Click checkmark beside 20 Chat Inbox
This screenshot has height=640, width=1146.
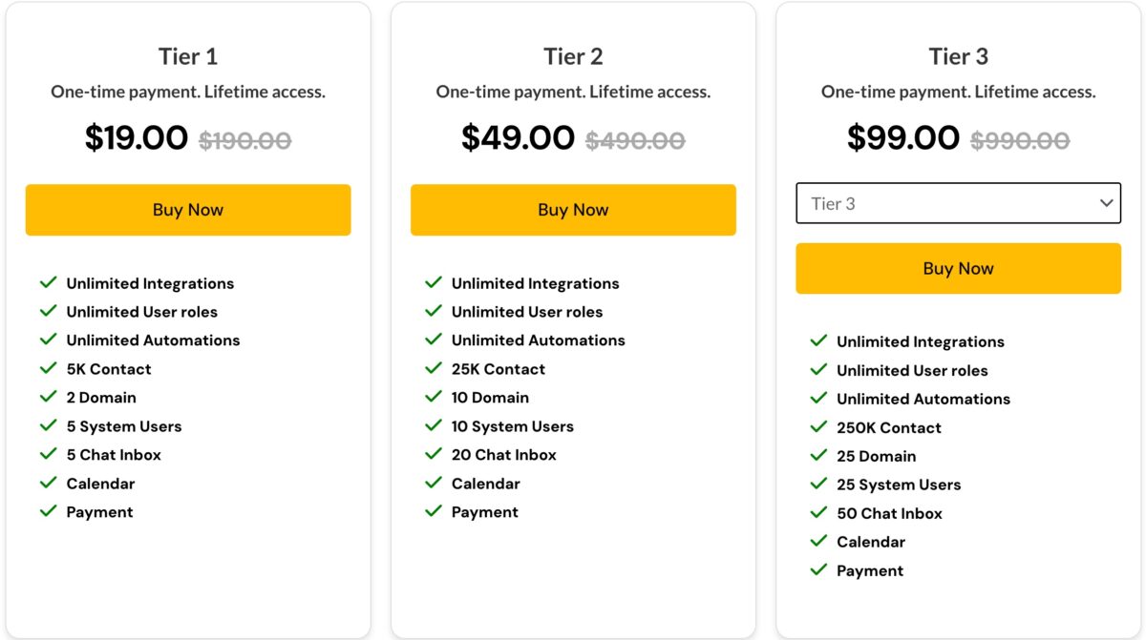click(434, 454)
